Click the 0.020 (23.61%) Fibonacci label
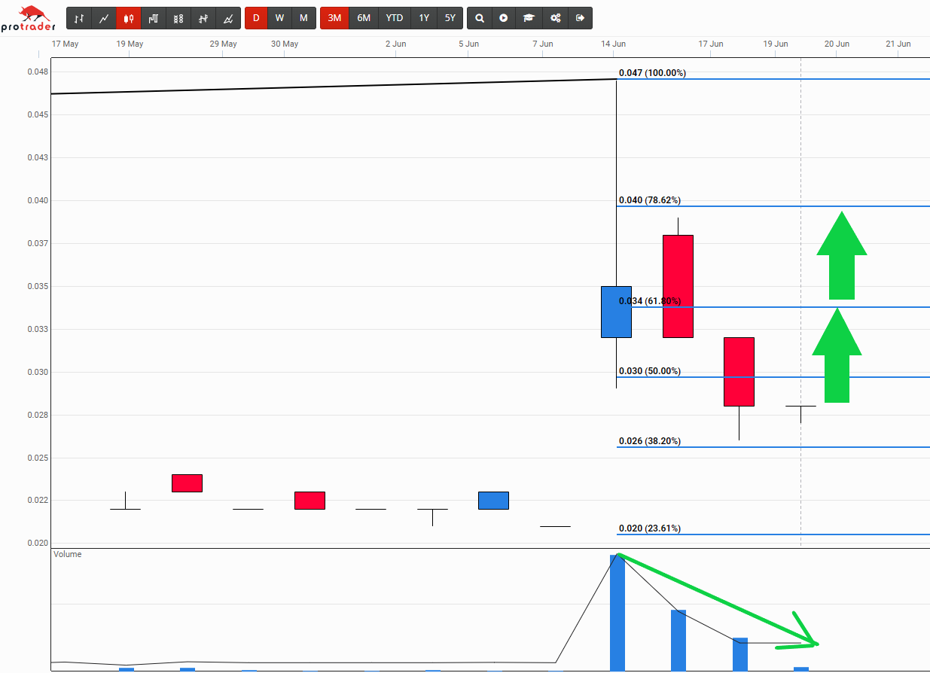 click(650, 528)
